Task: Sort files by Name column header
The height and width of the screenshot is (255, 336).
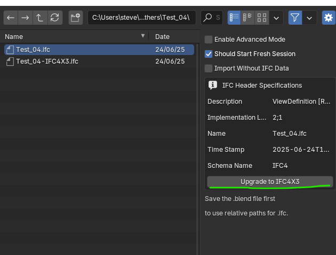Action: [14, 37]
